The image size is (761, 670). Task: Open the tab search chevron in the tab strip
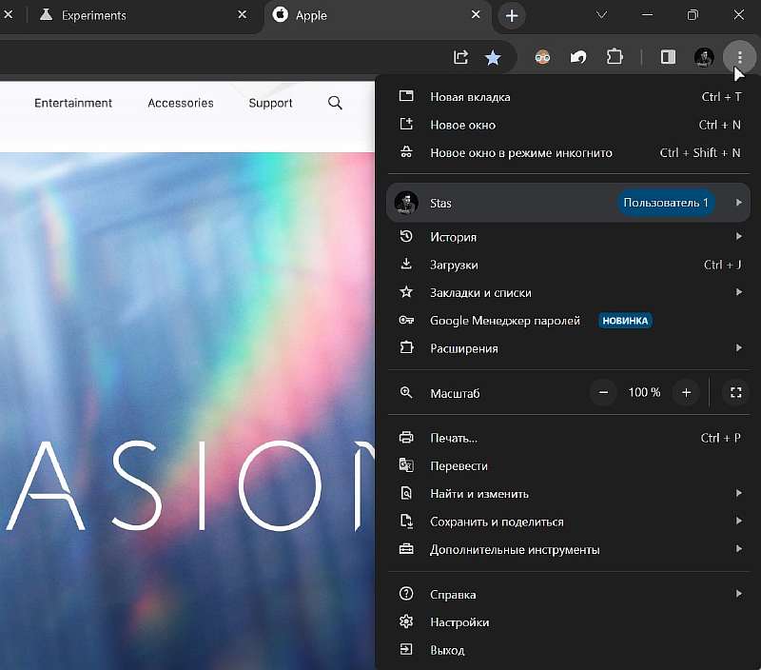pyautogui.click(x=601, y=15)
